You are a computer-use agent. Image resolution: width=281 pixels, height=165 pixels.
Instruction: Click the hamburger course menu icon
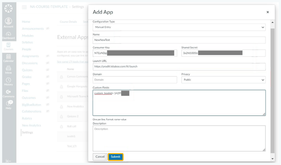coord(24,7)
